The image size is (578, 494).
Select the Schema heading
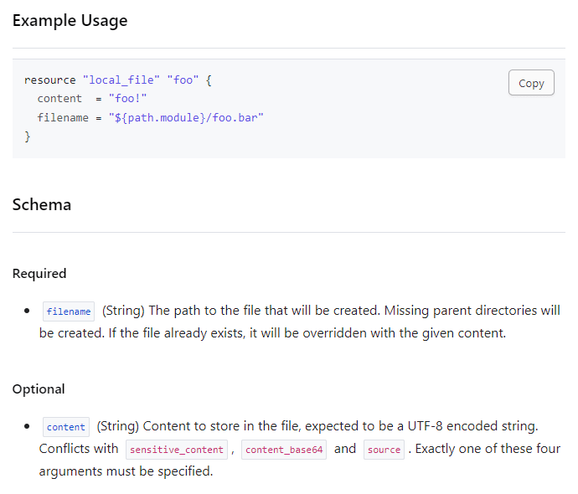point(42,204)
